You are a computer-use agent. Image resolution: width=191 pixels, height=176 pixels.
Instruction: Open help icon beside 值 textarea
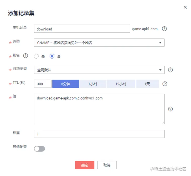pos(170,109)
